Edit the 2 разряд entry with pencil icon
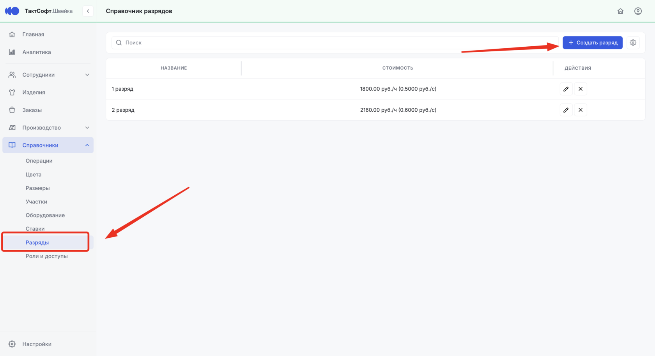655x356 pixels. tap(566, 110)
